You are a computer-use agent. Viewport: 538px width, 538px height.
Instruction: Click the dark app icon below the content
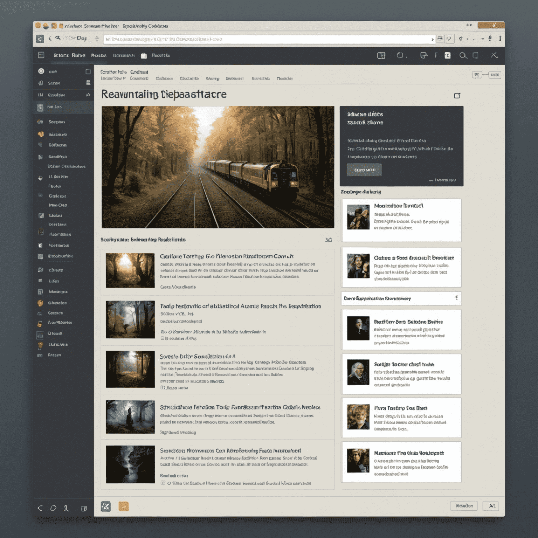[x=106, y=506]
